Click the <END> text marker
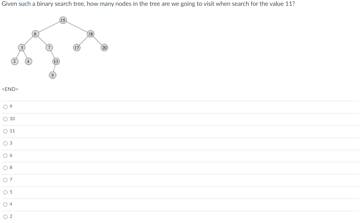 (x=10, y=89)
